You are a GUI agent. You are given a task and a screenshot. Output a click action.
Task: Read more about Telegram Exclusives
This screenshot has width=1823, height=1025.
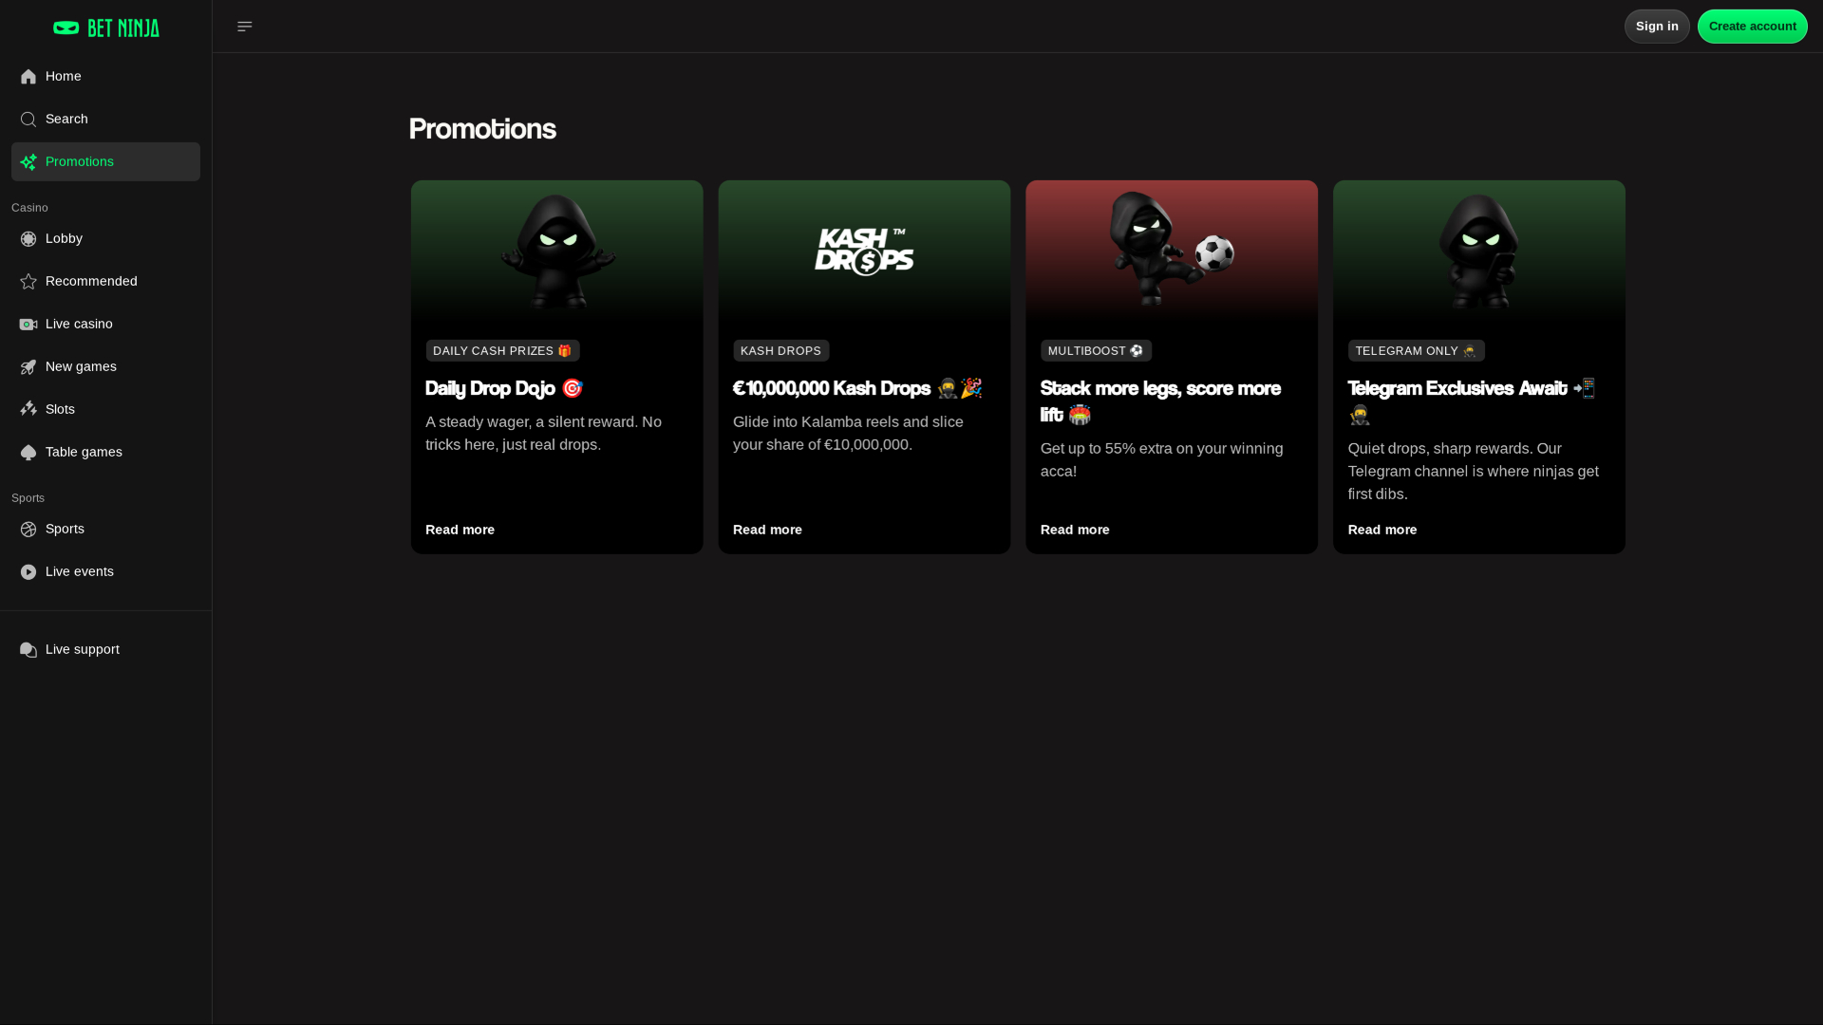coord(1381,530)
